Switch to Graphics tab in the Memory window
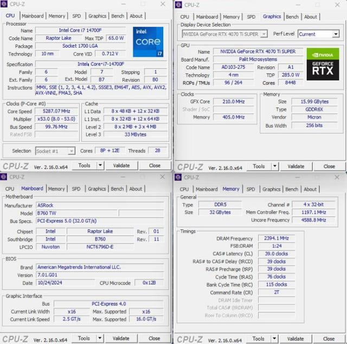This screenshot has width=347, height=344. (x=271, y=189)
